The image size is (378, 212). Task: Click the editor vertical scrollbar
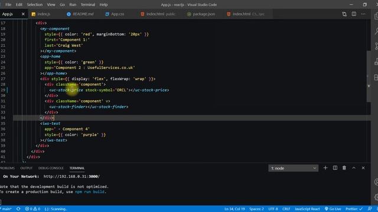(x=369, y=77)
